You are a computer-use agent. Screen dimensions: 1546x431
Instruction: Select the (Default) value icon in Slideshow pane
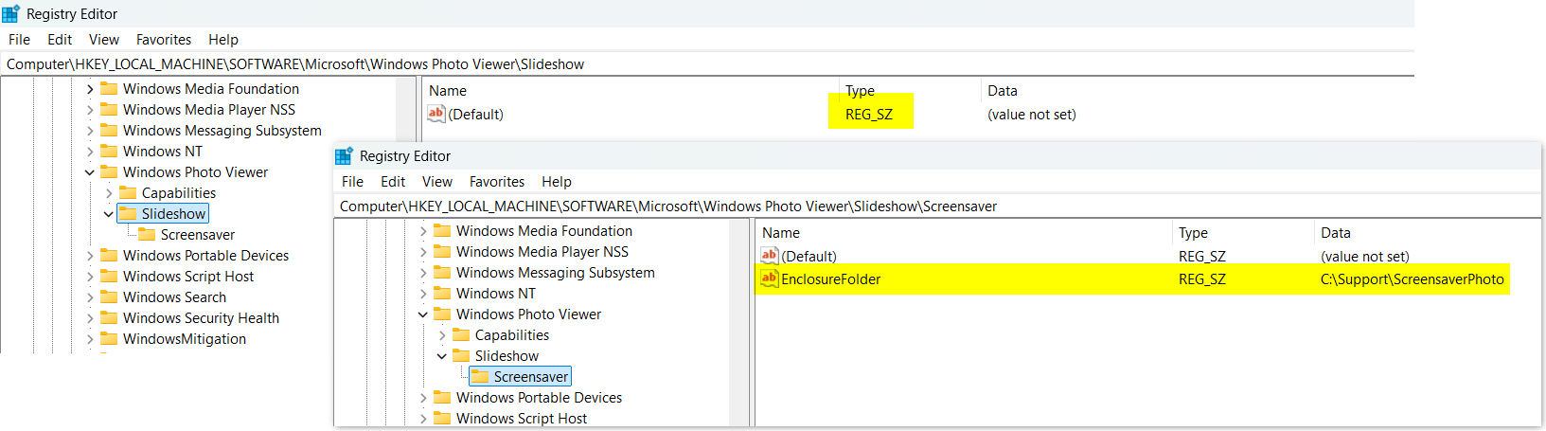click(x=435, y=114)
